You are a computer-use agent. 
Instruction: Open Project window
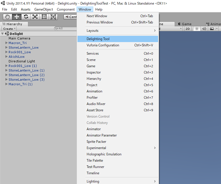click(118, 85)
